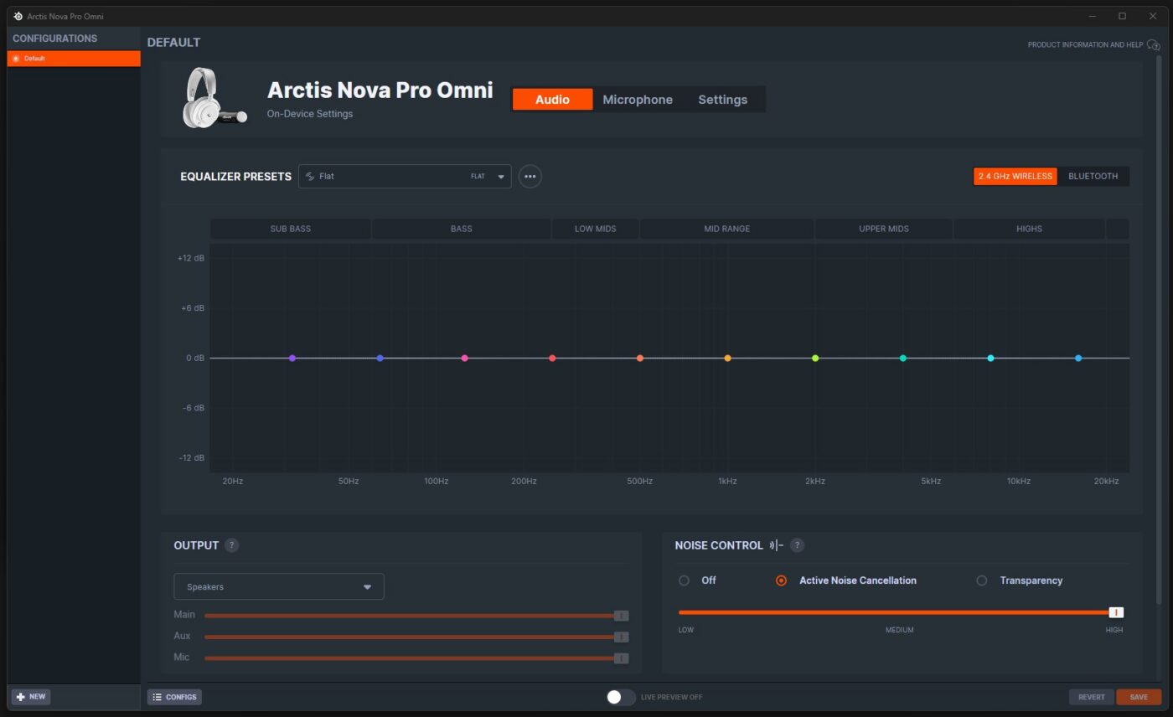Adjust the Main output volume slider

(416, 616)
